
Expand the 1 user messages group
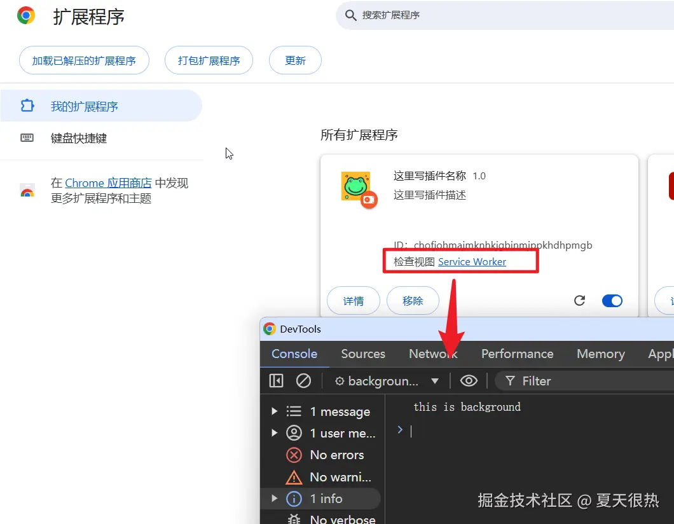tap(274, 433)
